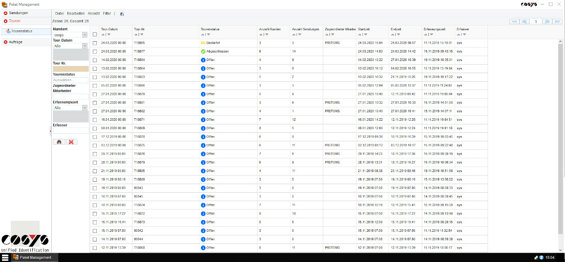Tick the checkbox for tour T18865

pyautogui.click(x=95, y=43)
